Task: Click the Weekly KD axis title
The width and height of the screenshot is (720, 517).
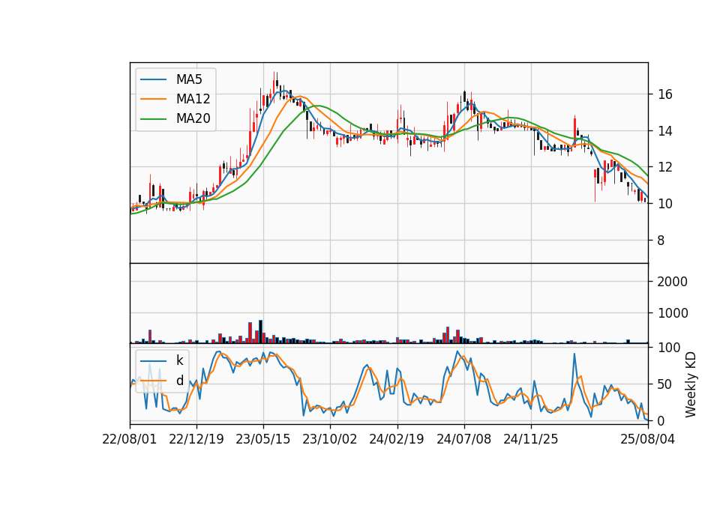Action: (x=690, y=385)
